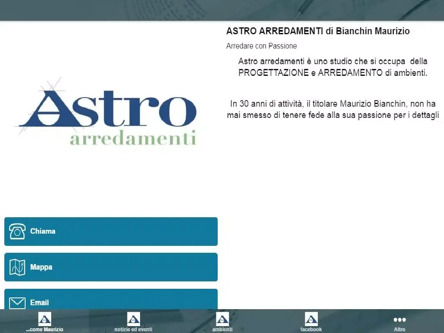Open the '...come Maurizio' tab
The height and width of the screenshot is (333, 444).
(x=45, y=321)
